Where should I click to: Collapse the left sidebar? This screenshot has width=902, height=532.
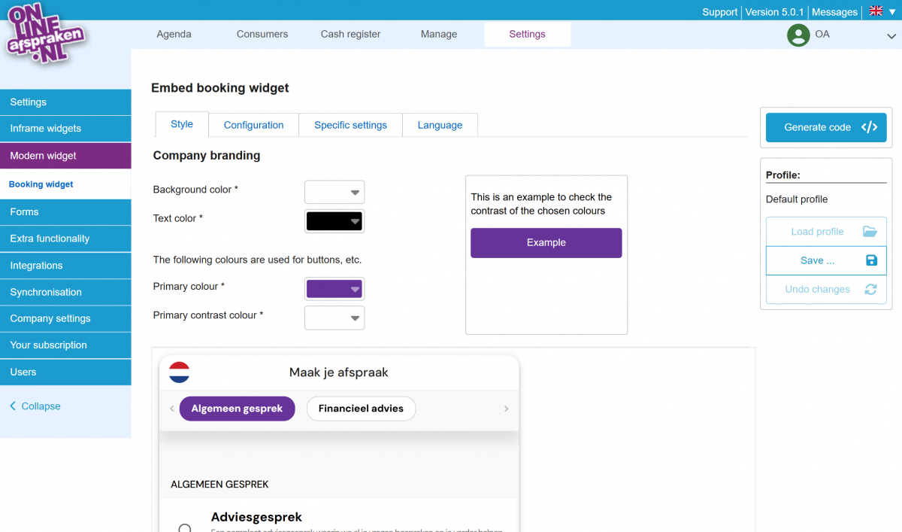click(35, 406)
